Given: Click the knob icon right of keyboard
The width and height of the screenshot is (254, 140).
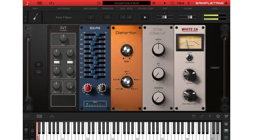Looking at the screenshot, I should tap(226, 124).
